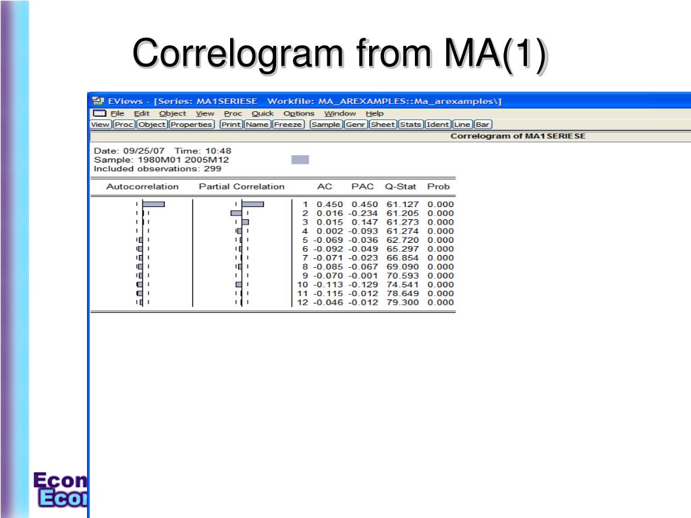691x518 pixels.
Task: Click AC value -0.113
Action: (x=328, y=285)
